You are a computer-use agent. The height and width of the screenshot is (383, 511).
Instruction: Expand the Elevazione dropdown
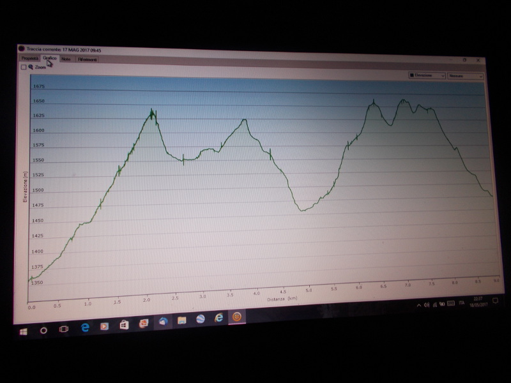pyautogui.click(x=427, y=75)
